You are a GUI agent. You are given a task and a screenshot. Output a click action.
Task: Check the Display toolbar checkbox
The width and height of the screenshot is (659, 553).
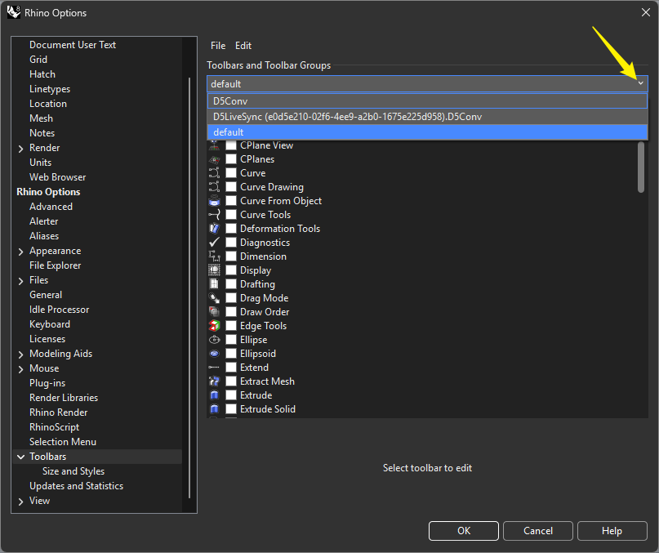click(231, 270)
